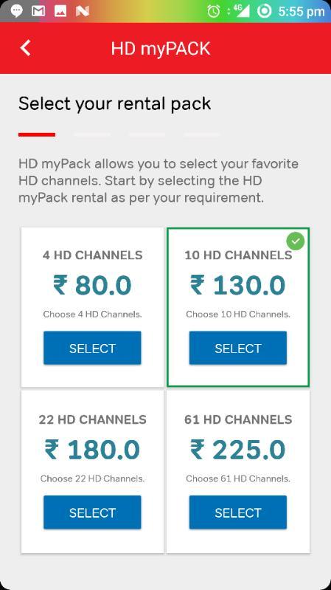Image resolution: width=331 pixels, height=590 pixels.
Task: Tap the green checkmark on 10 HD Channels card
Action: [296, 241]
